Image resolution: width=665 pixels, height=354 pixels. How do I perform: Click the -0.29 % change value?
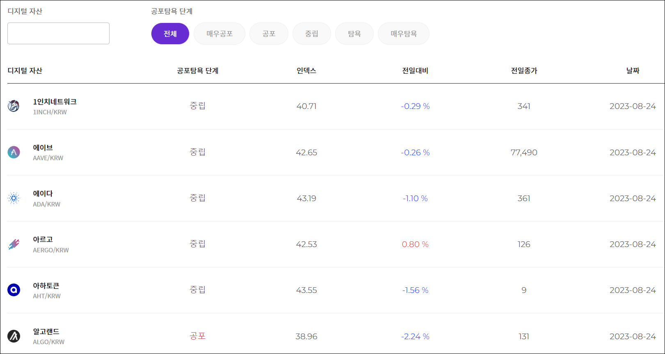tap(415, 106)
